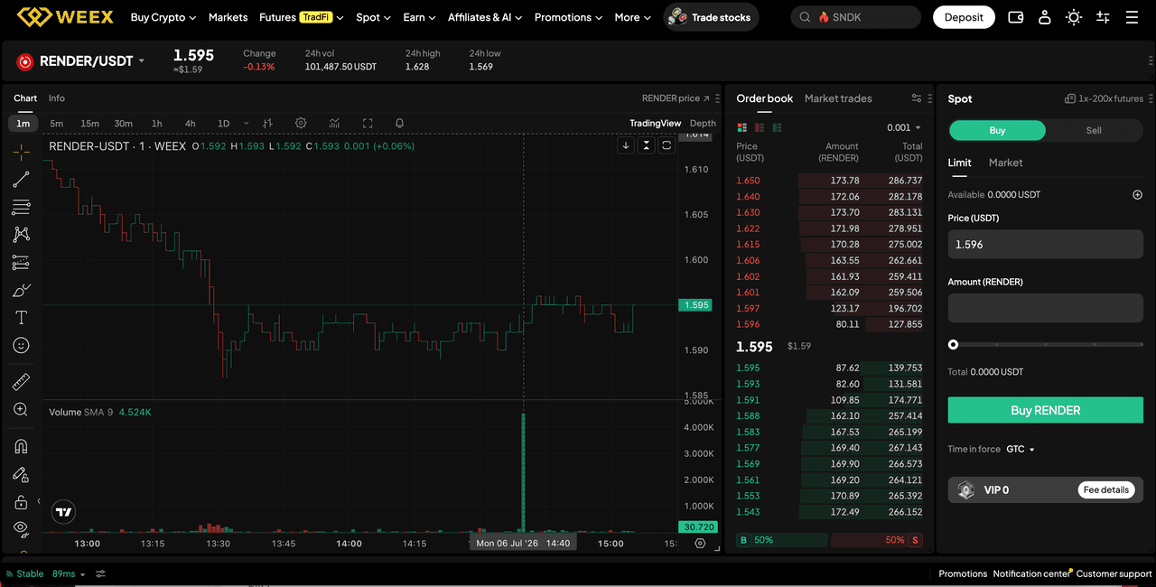Switch to Market trades tab

[x=838, y=98]
